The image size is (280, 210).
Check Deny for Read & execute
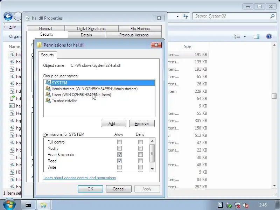[x=141, y=154]
